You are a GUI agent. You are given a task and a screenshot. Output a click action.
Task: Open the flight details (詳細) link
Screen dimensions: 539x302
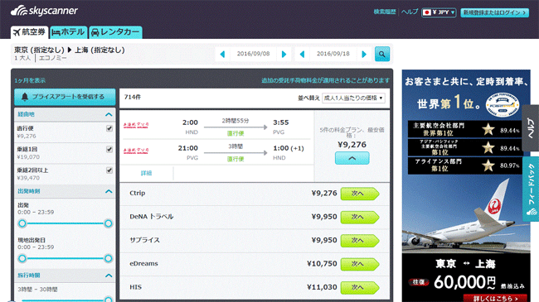coord(146,173)
